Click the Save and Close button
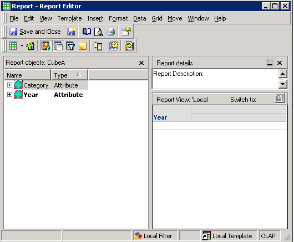294x242 pixels. coord(36,32)
